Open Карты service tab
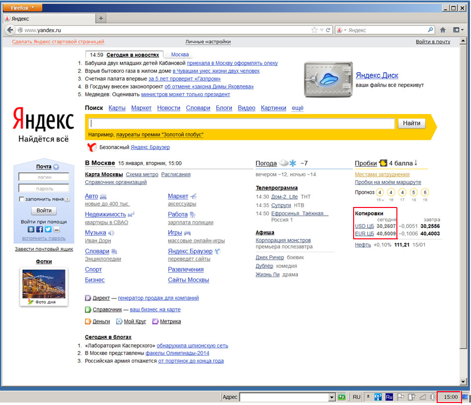The height and width of the screenshot is (405, 471). [117, 108]
